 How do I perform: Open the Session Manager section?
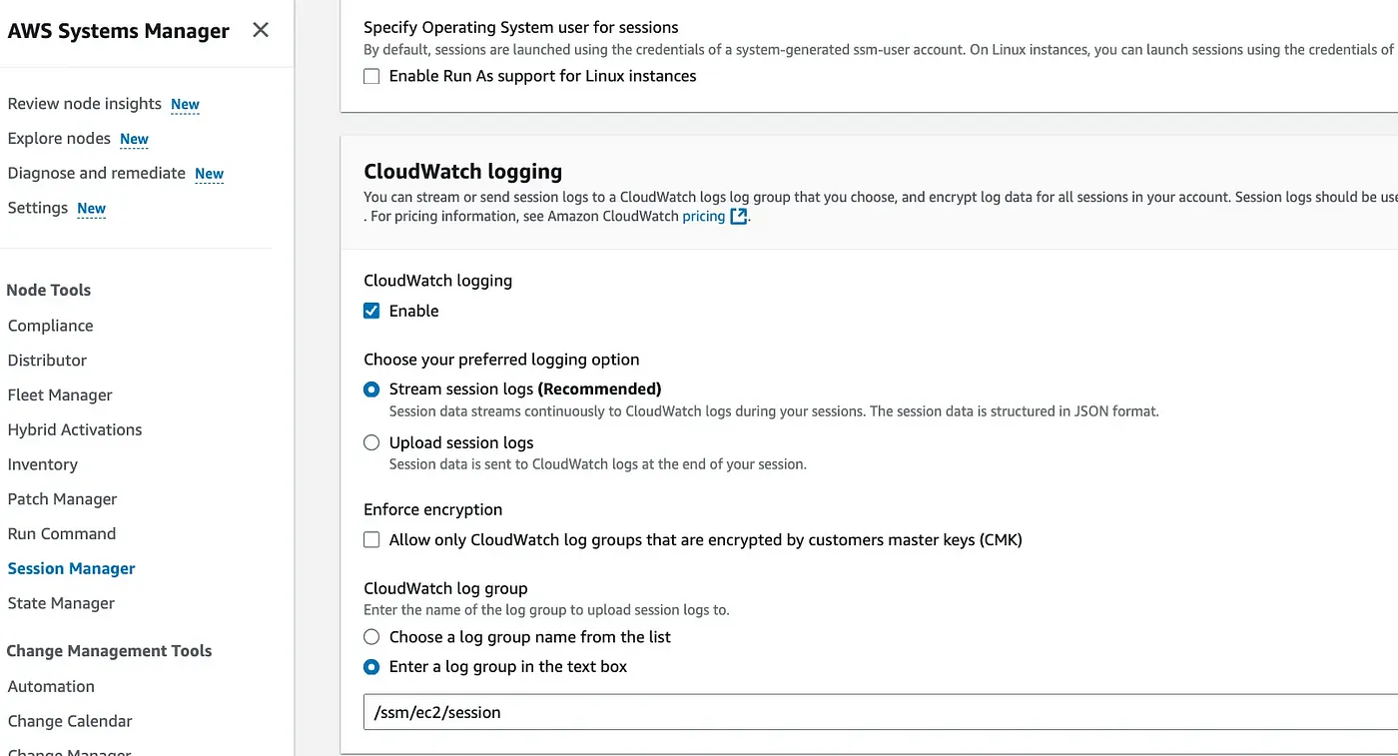(x=70, y=568)
